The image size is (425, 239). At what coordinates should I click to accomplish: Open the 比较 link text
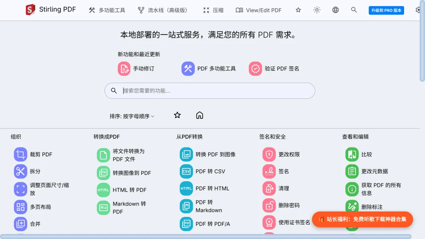[x=367, y=154]
